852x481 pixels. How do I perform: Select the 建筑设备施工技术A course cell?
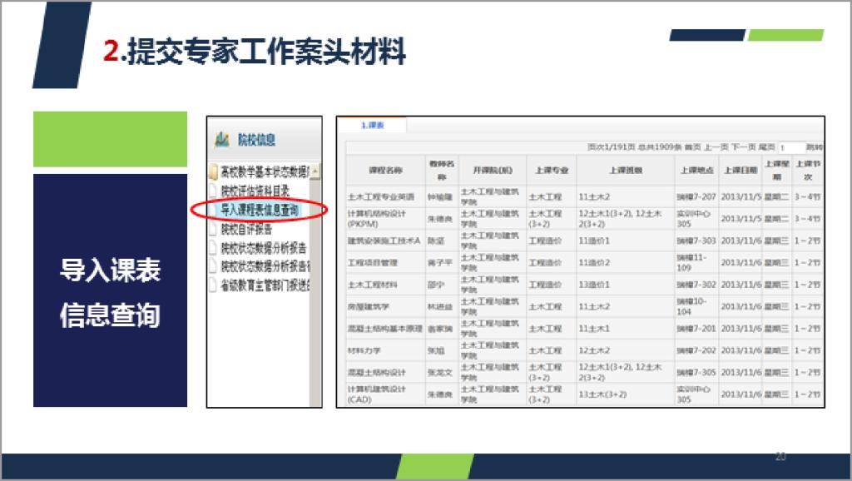385,240
